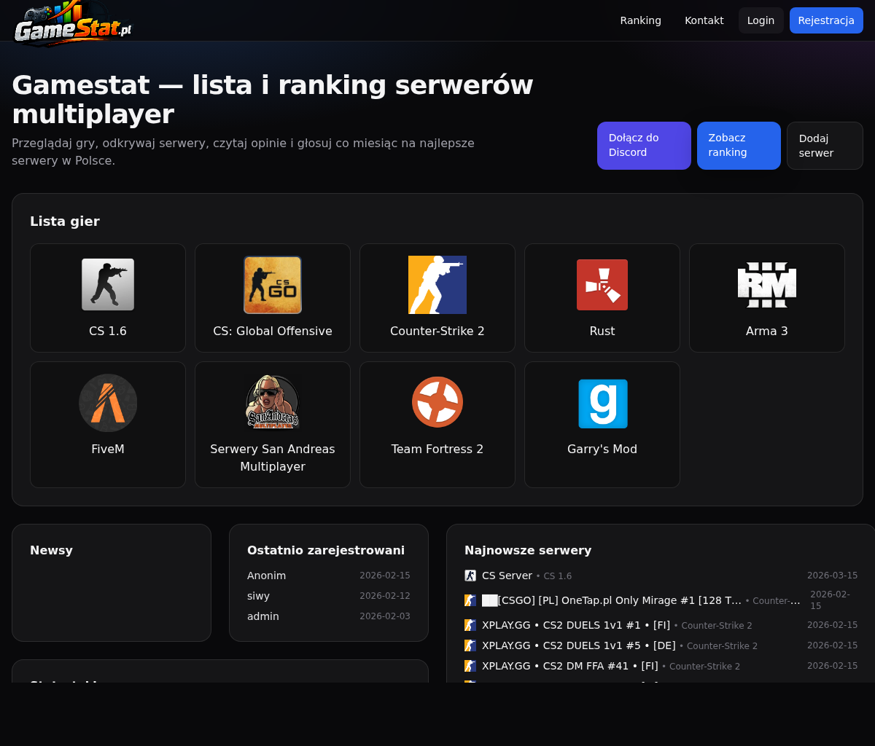Open the Arma 3 card label
875x746 pixels.
tap(767, 331)
